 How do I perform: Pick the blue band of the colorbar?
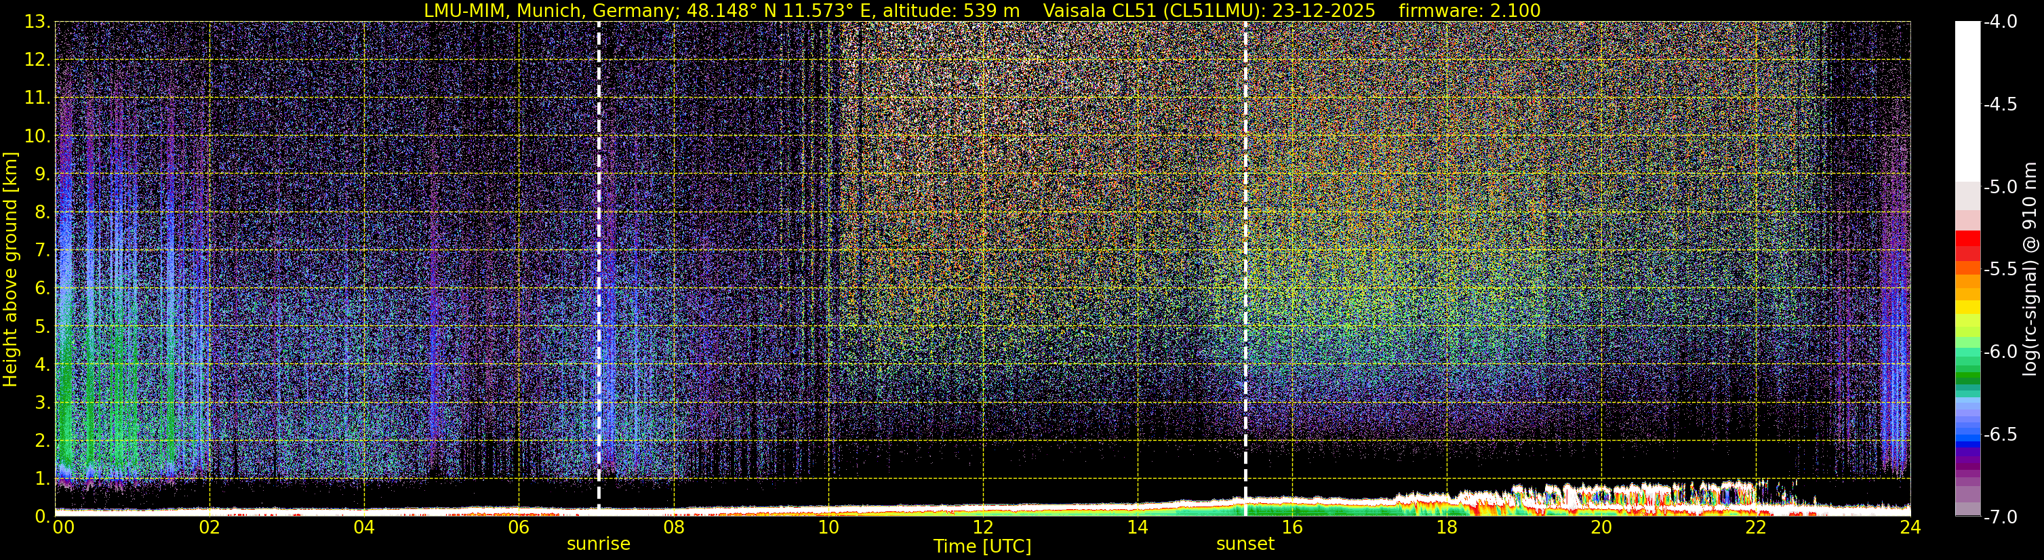coord(1967,433)
